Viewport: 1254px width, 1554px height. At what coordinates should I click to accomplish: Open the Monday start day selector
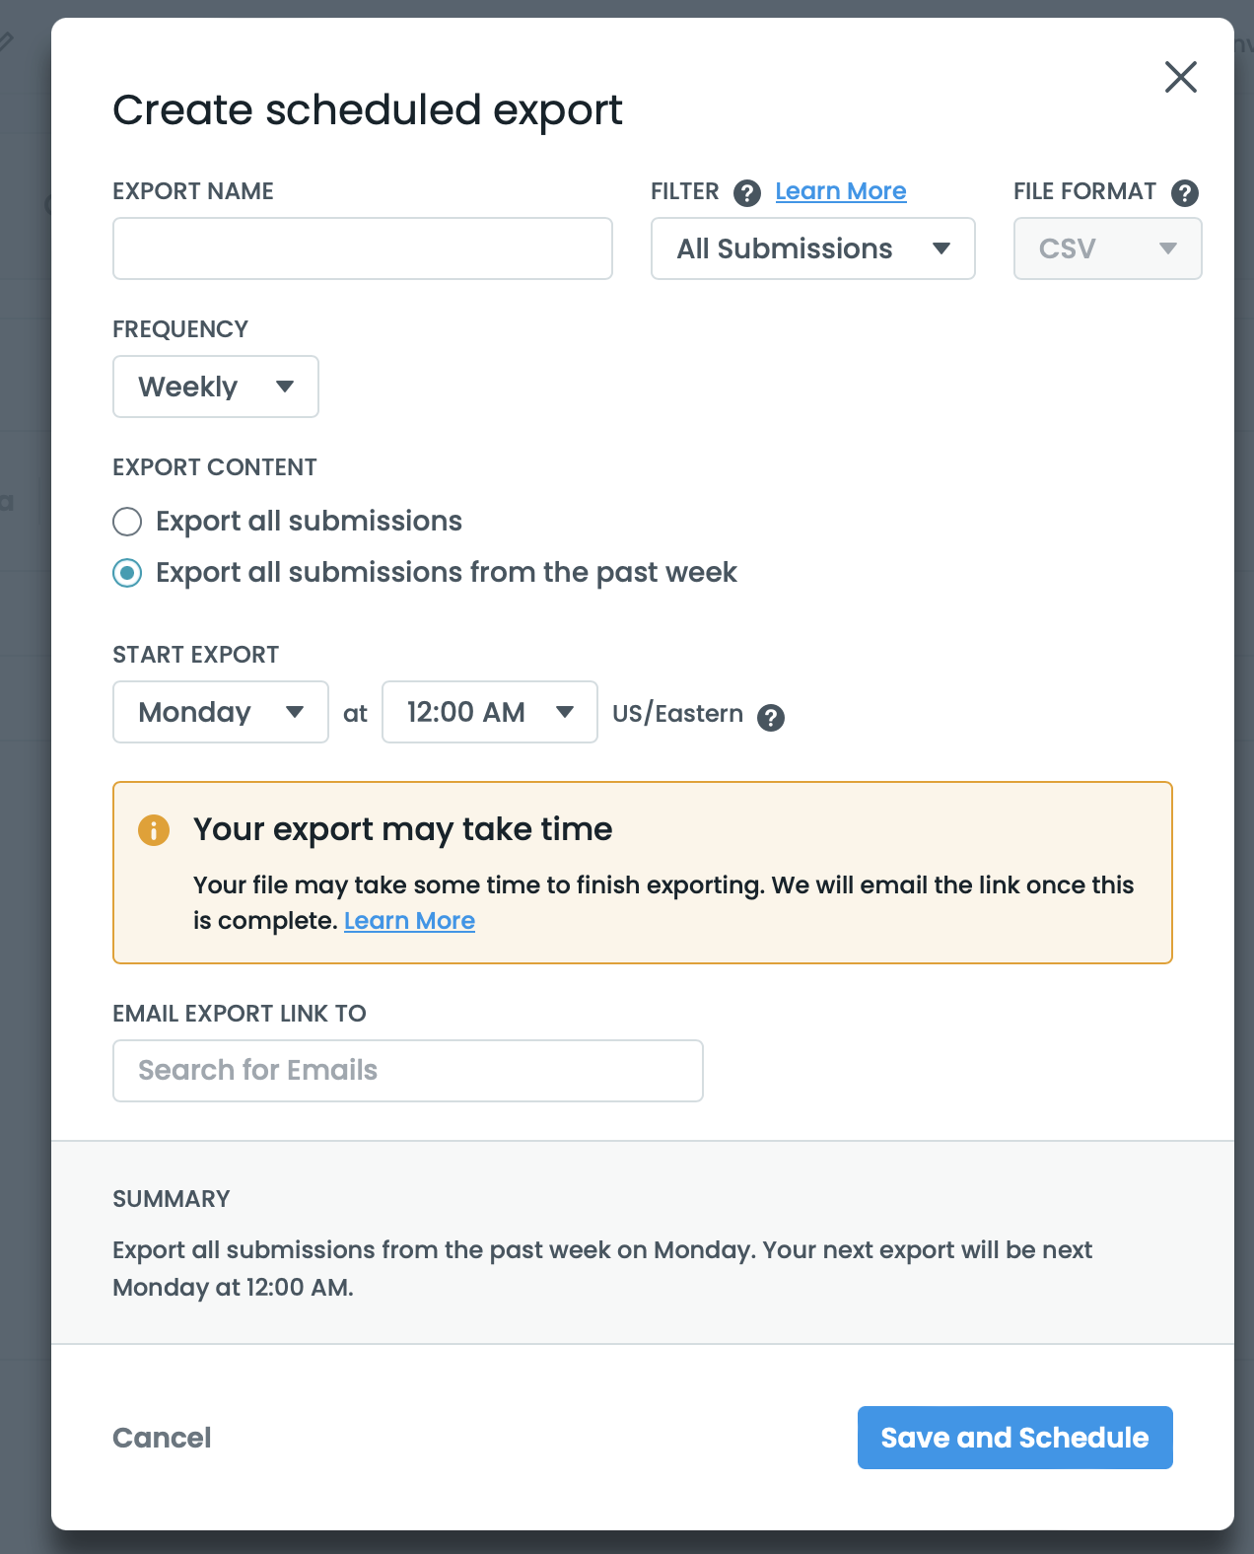(x=220, y=712)
